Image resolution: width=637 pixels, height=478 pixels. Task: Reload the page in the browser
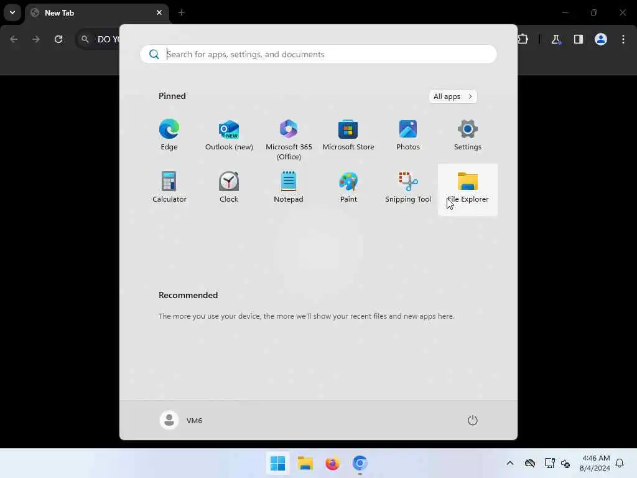[58, 39]
